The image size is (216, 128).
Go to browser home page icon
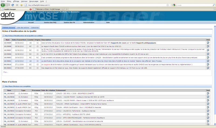21,5
